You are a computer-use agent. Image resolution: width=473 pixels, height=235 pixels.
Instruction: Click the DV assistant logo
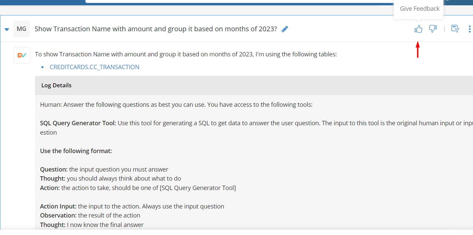pos(22,55)
